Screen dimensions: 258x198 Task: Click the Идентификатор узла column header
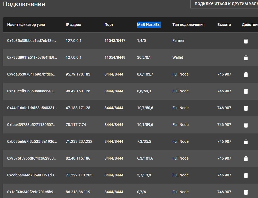pos(26,25)
